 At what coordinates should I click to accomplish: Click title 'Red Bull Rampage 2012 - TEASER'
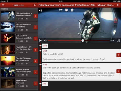coord(23,59)
